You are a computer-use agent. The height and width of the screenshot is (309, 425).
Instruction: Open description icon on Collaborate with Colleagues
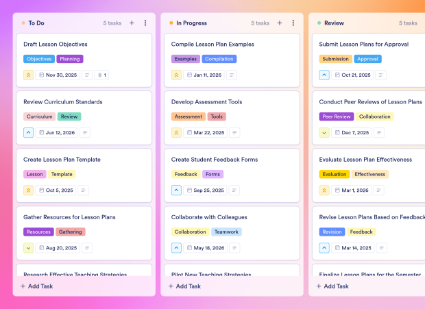pyautogui.click(x=234, y=248)
